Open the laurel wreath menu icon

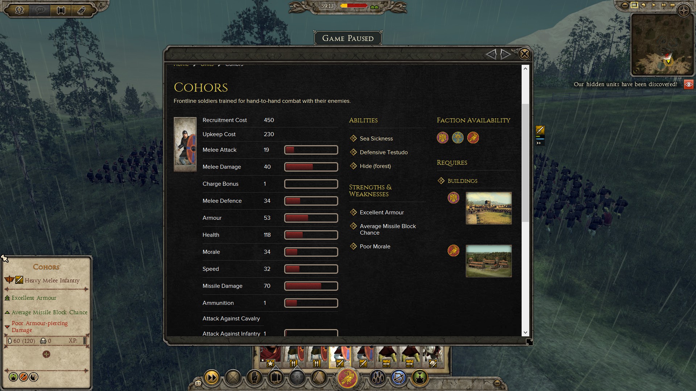tap(20, 10)
